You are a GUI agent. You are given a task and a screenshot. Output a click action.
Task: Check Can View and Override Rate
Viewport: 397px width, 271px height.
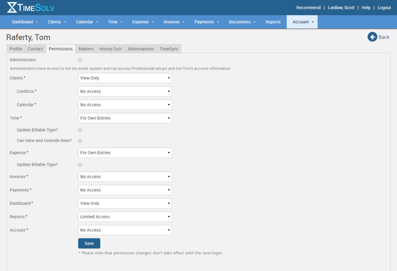80,141
